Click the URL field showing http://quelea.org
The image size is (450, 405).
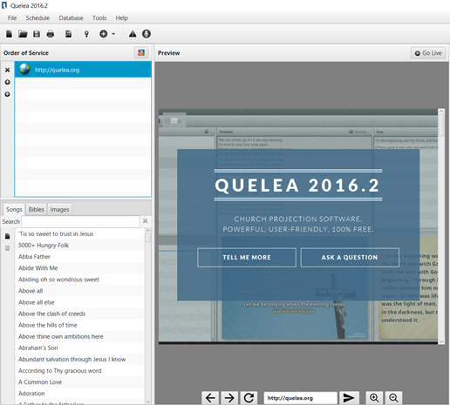pyautogui.click(x=300, y=398)
